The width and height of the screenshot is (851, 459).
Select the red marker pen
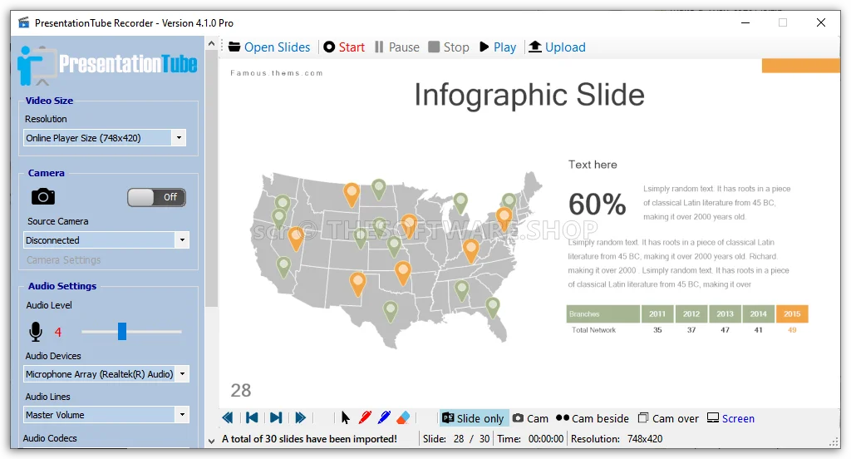click(365, 417)
